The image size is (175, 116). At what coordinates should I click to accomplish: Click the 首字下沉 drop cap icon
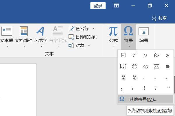[58, 31]
